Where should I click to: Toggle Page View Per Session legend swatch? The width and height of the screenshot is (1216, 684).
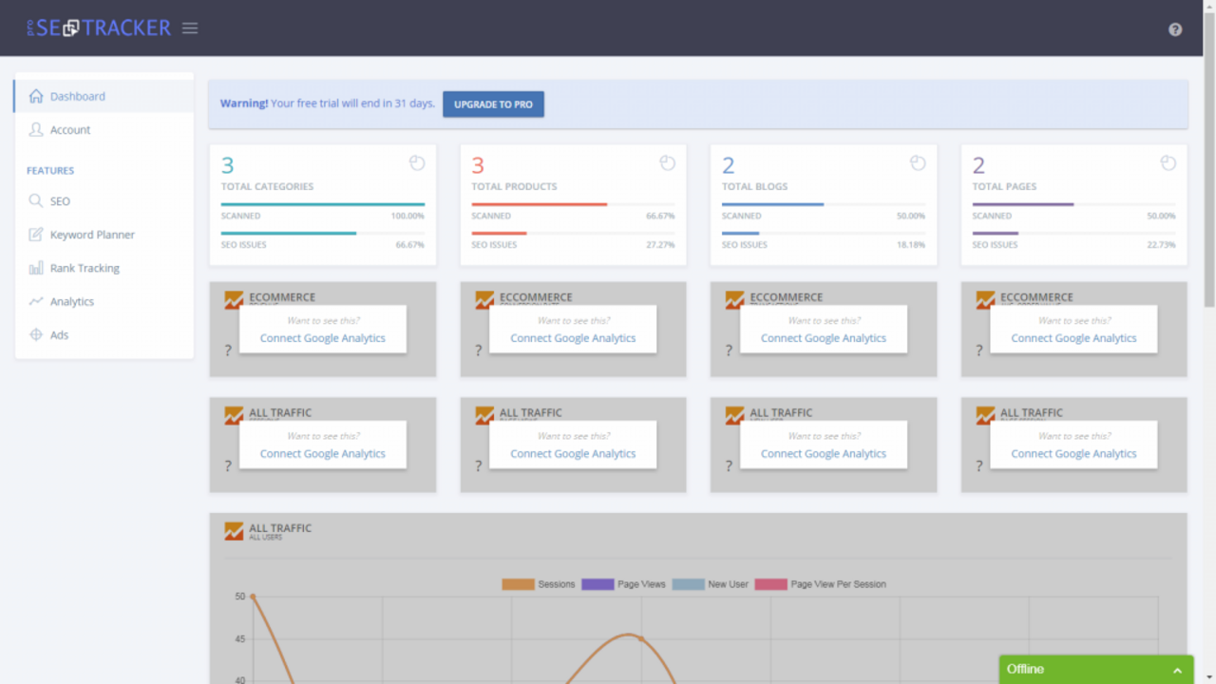770,584
